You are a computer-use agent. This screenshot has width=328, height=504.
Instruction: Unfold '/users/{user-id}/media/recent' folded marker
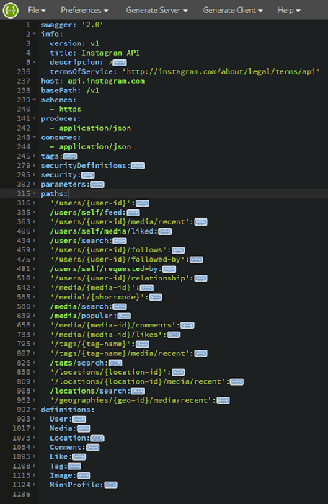[201, 222]
